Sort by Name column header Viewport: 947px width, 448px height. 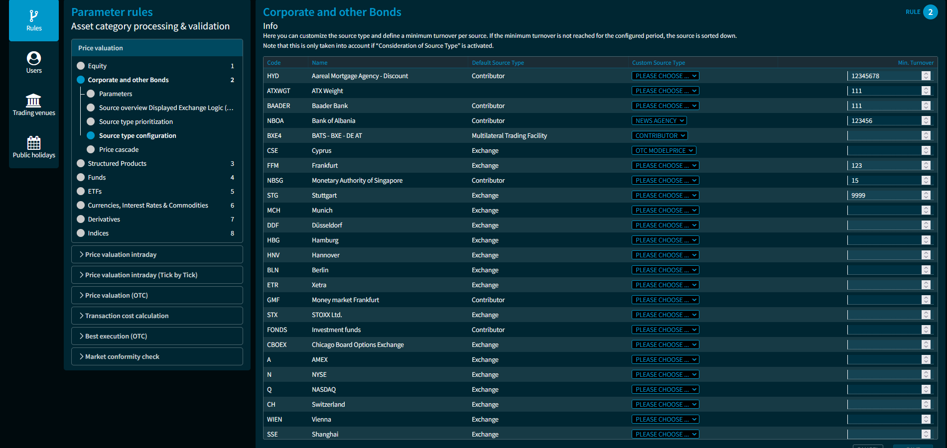pos(319,63)
